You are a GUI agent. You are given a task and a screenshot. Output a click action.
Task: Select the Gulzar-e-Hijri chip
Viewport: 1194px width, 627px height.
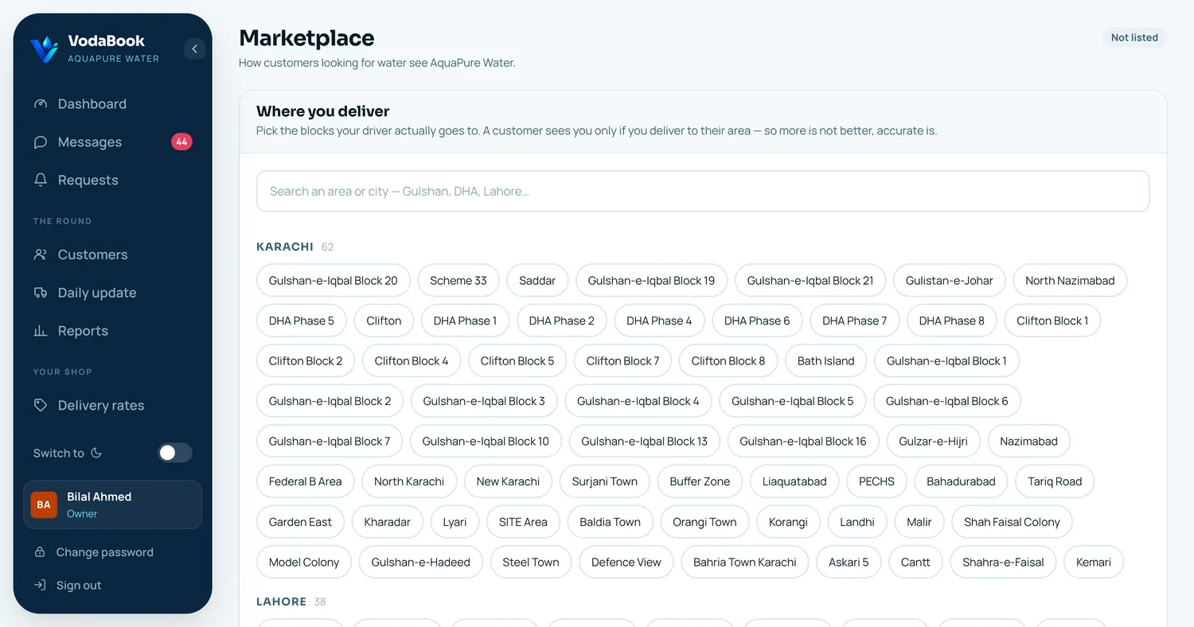point(934,442)
